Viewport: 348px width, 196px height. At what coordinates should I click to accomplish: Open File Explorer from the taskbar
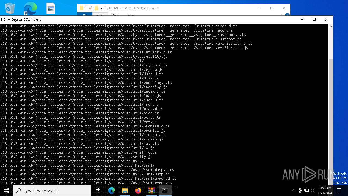(125, 191)
